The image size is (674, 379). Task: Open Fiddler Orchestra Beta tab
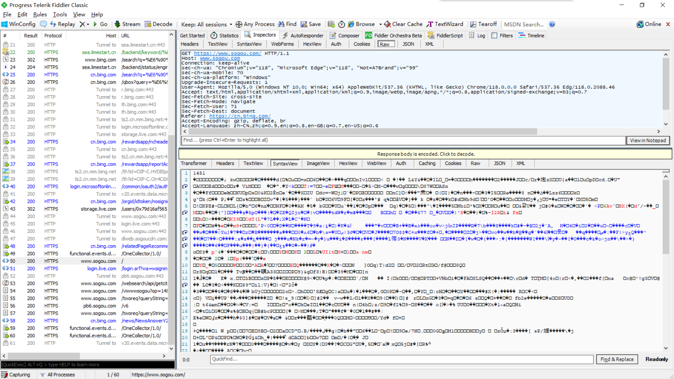point(394,35)
